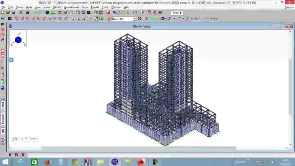295x166 pixels.
Task: Open the BLC load combination dropdown
Action: click(x=134, y=19)
